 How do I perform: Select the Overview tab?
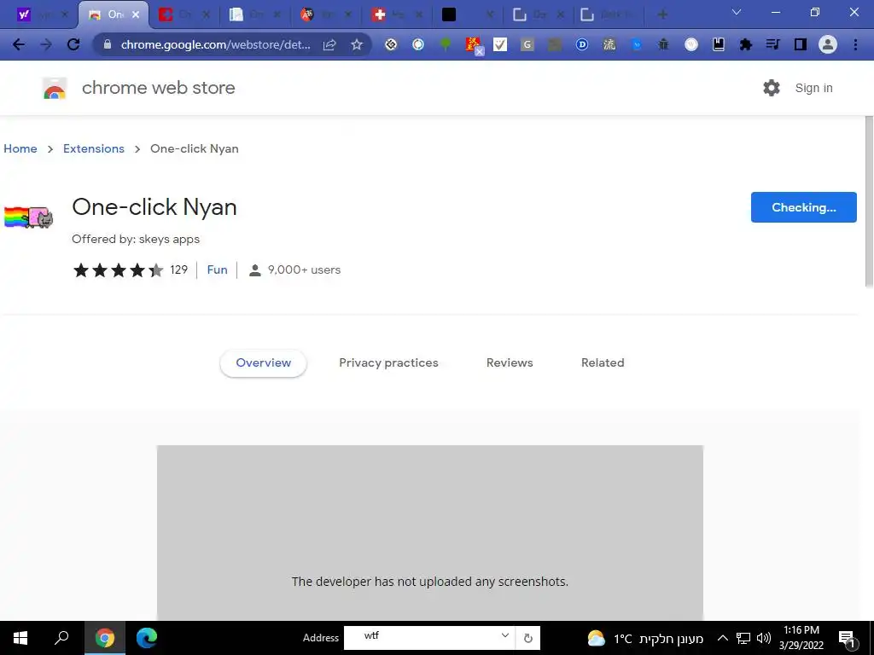(263, 362)
